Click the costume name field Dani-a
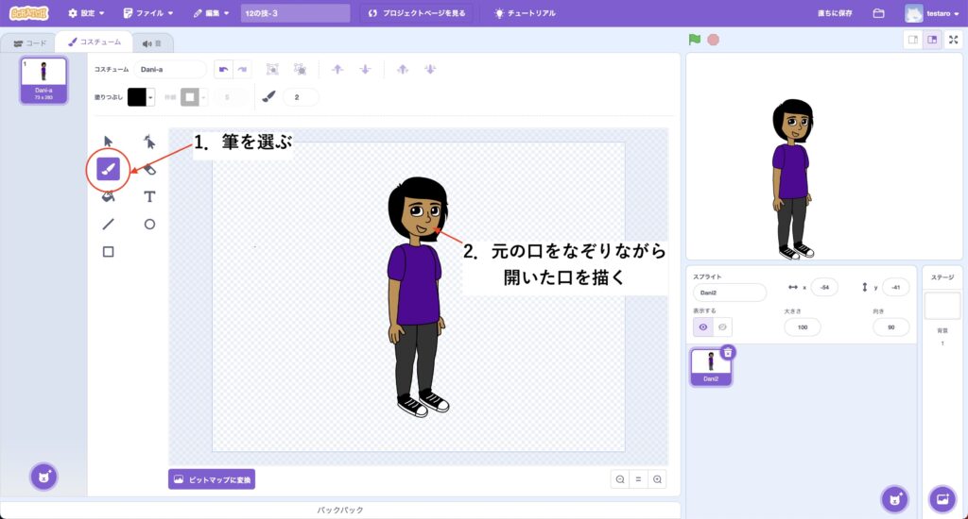The width and height of the screenshot is (968, 519). click(170, 69)
